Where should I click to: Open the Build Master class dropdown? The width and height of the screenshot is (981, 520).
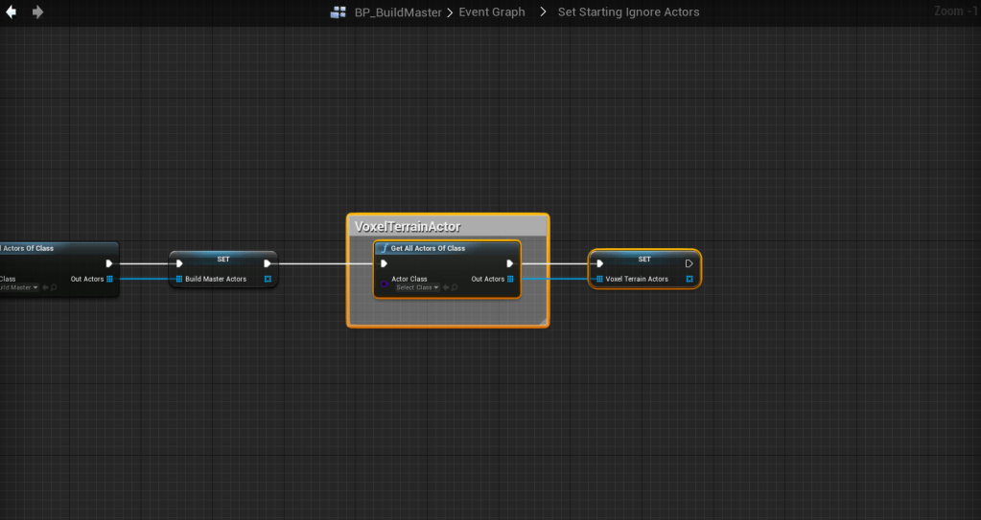click(19, 287)
